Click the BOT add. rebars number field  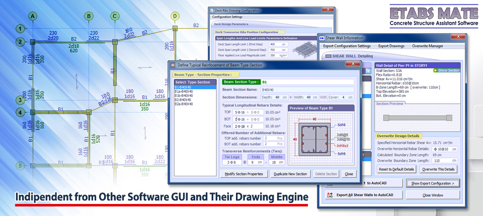coord(274,144)
